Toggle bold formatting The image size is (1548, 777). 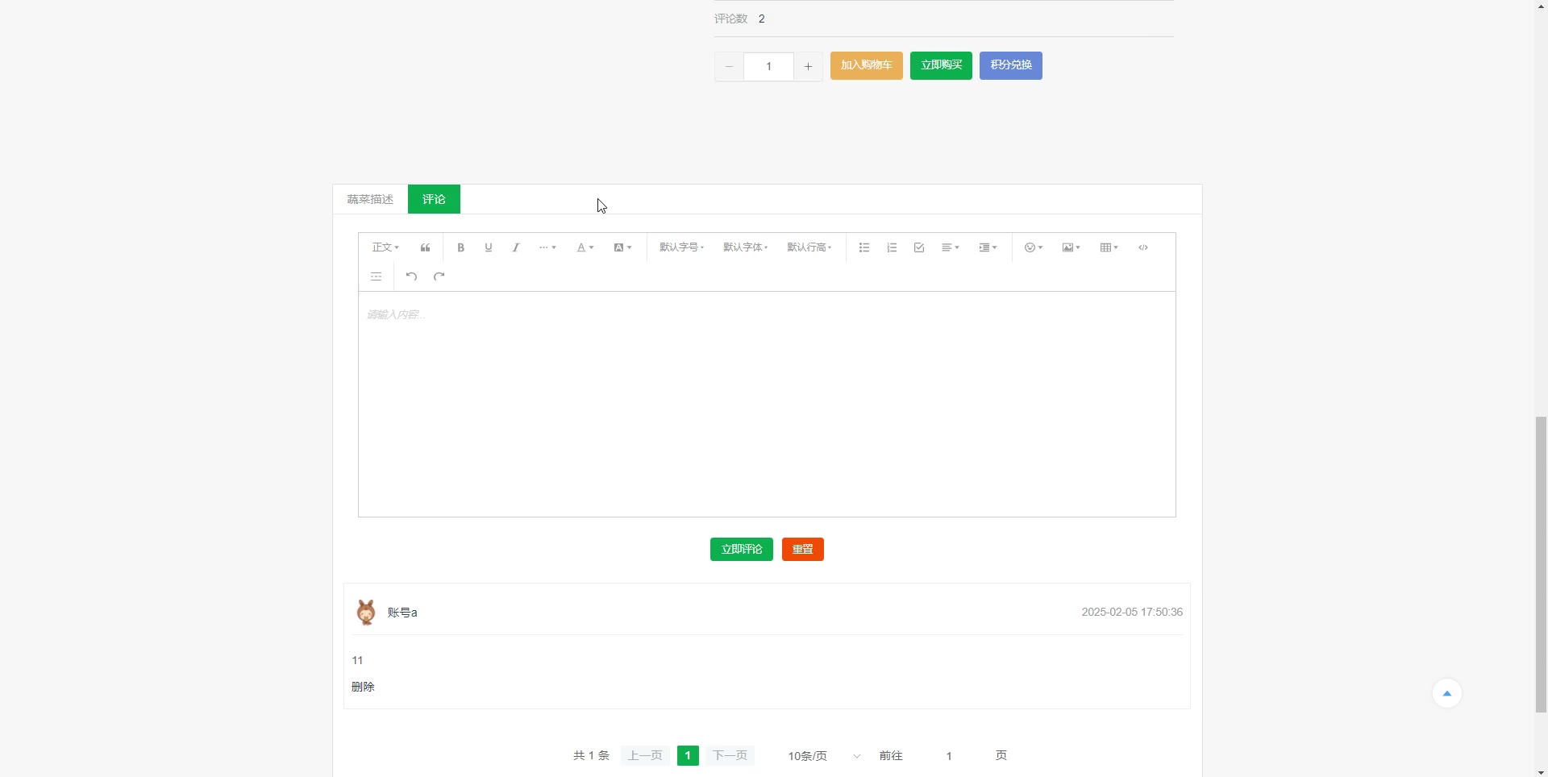tap(460, 247)
